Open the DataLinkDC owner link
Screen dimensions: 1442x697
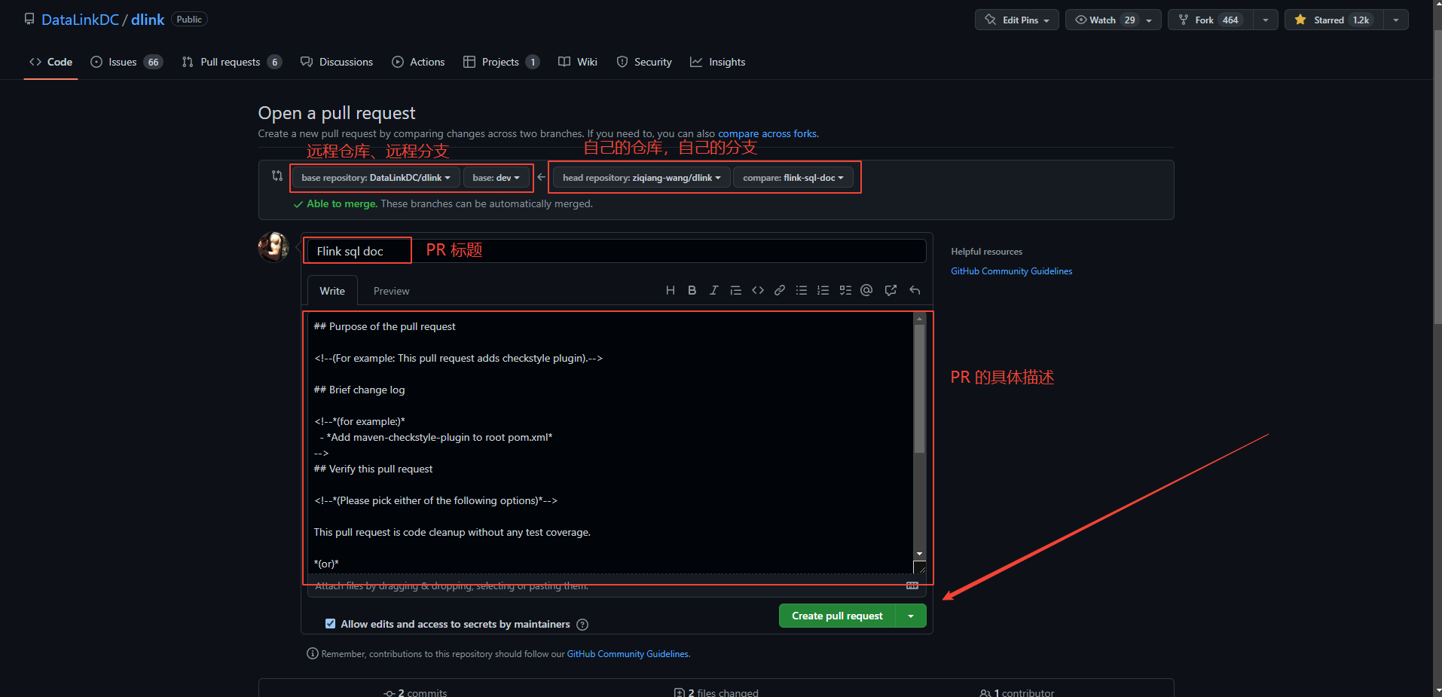(x=80, y=20)
